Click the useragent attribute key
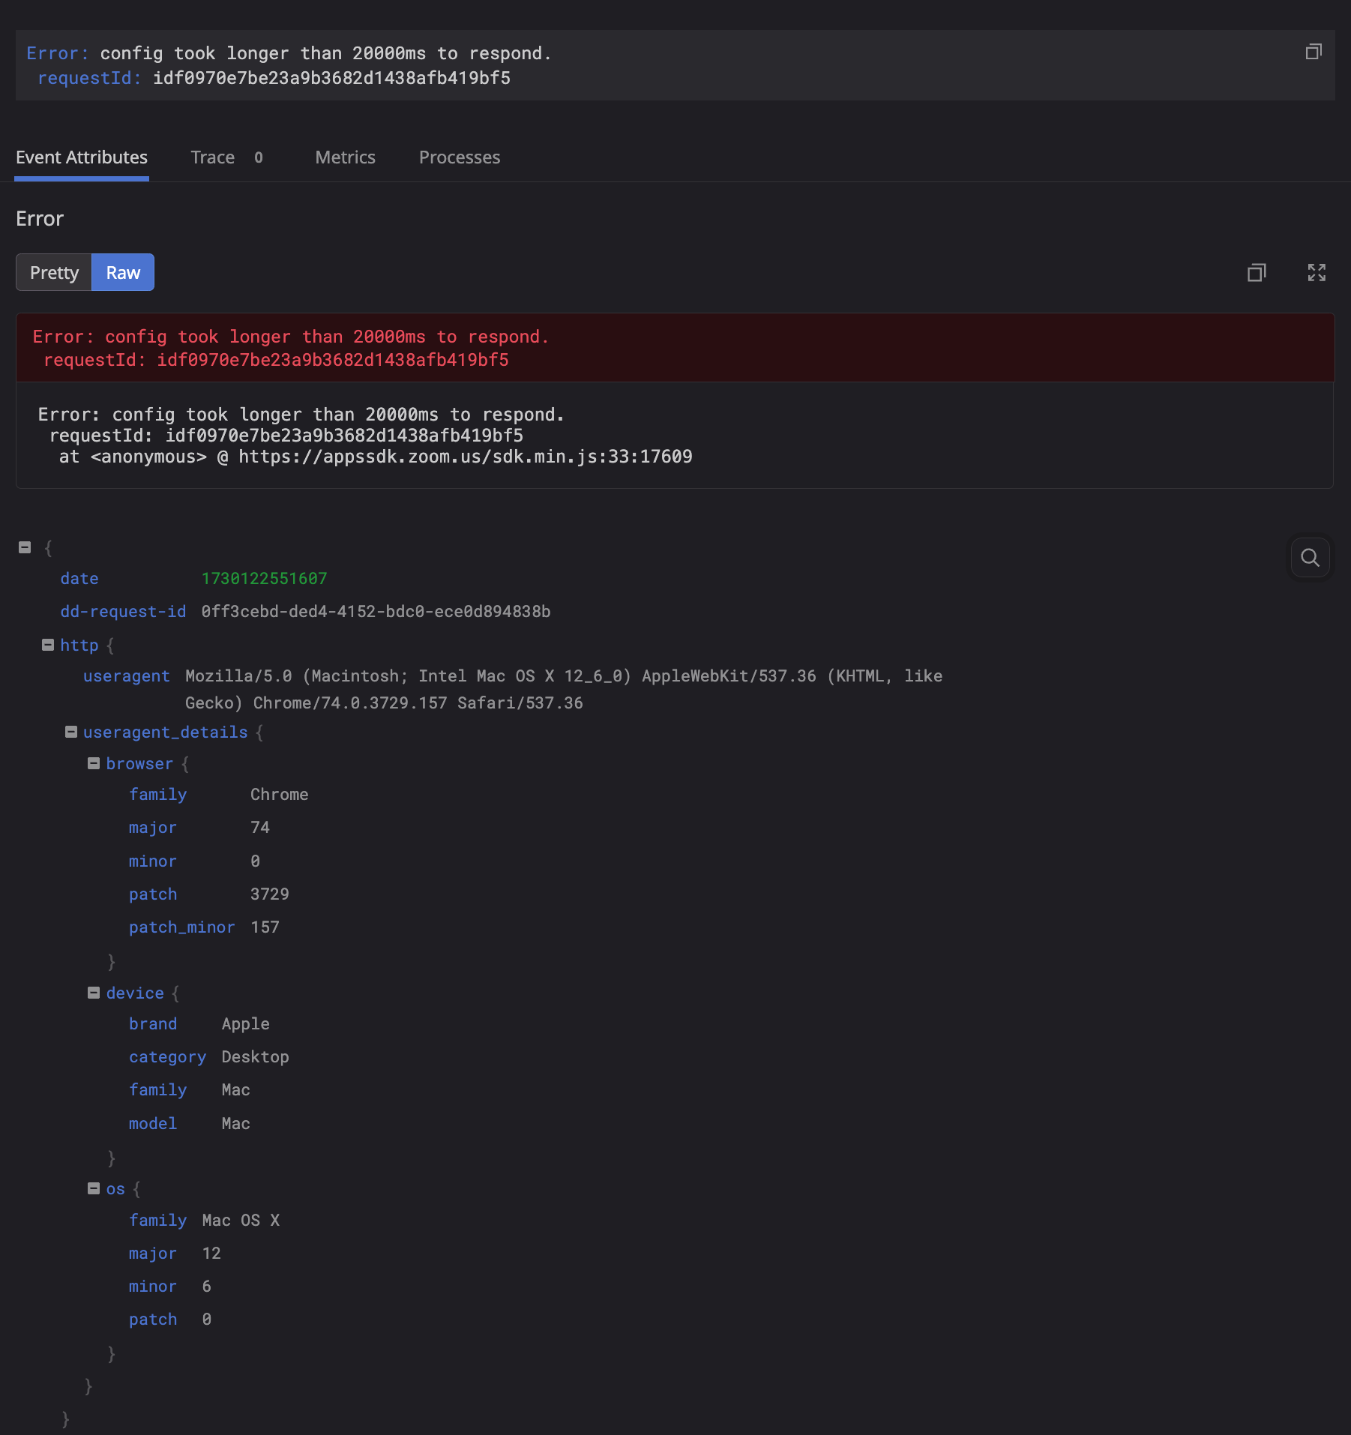 126,676
